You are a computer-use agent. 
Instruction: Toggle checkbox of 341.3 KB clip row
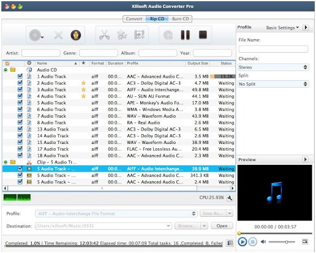(20, 175)
